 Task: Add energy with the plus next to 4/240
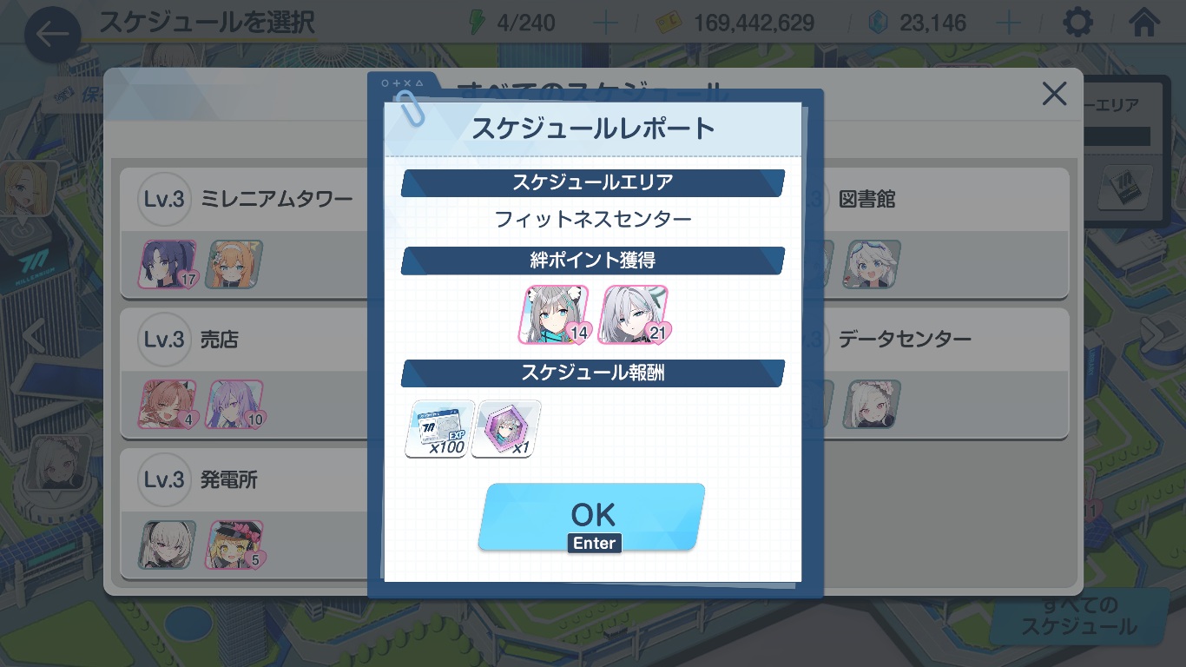click(604, 23)
